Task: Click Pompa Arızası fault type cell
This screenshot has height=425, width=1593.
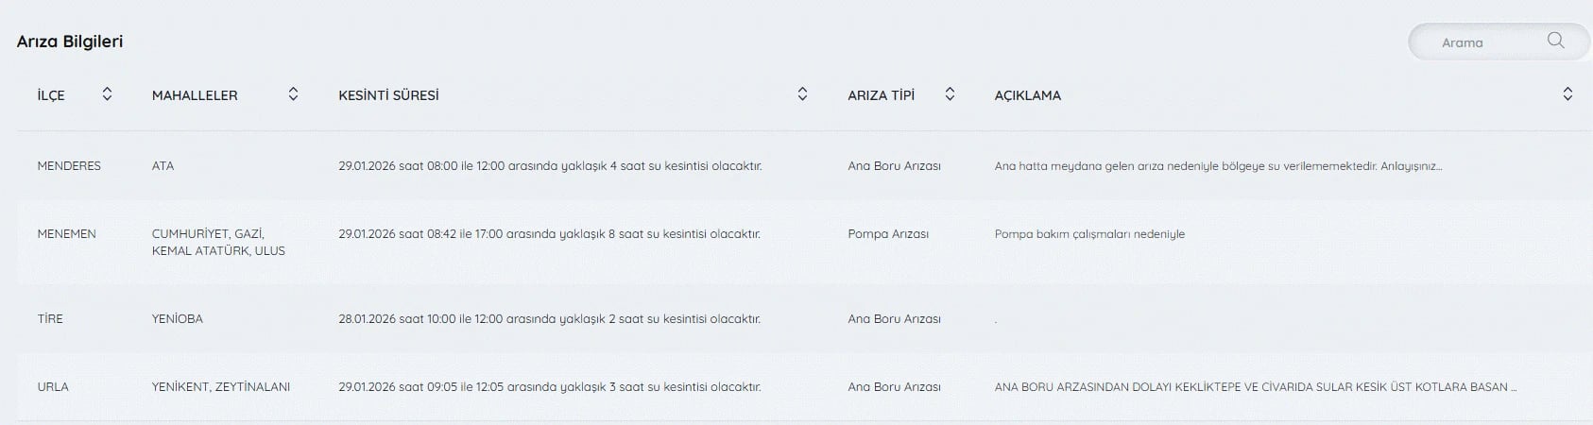Action: pyautogui.click(x=888, y=234)
